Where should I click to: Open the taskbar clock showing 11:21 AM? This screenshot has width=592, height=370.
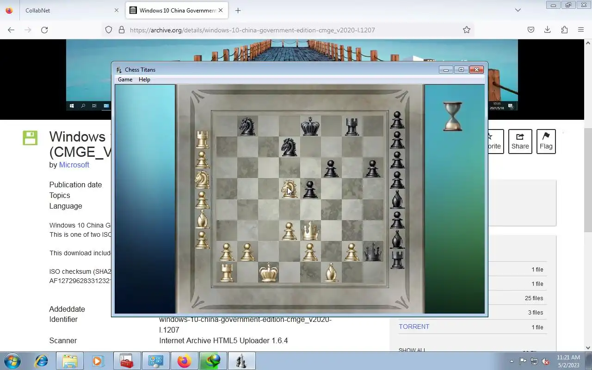[568, 361]
